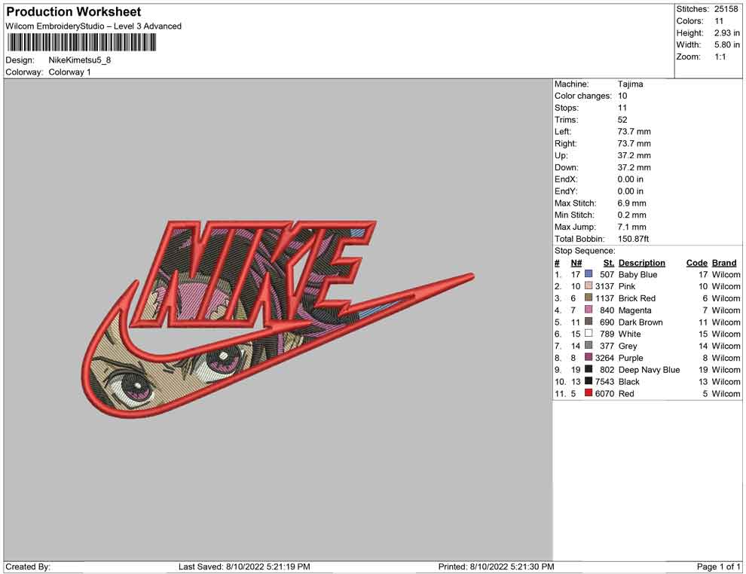Click the N# column header
This screenshot has height=574, width=746.
click(x=576, y=263)
